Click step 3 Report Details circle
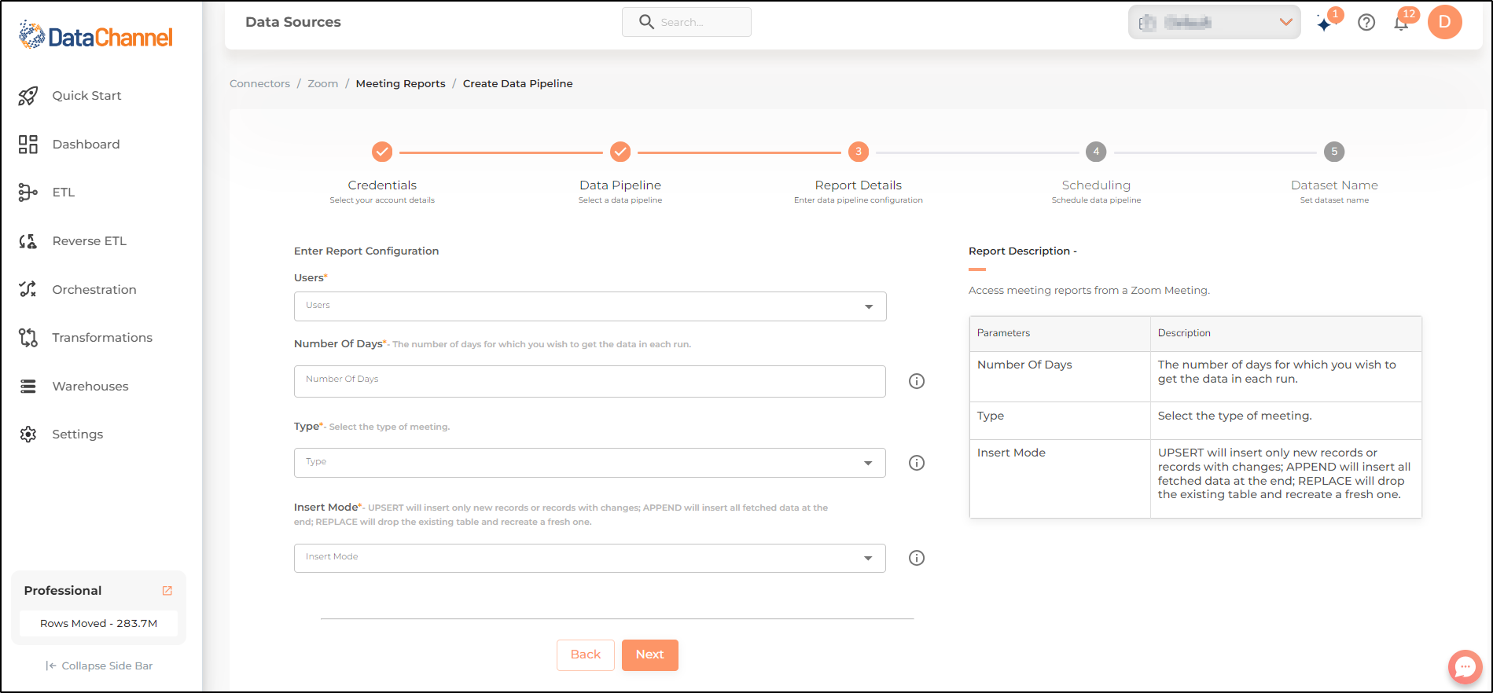This screenshot has width=1493, height=693. (x=859, y=152)
